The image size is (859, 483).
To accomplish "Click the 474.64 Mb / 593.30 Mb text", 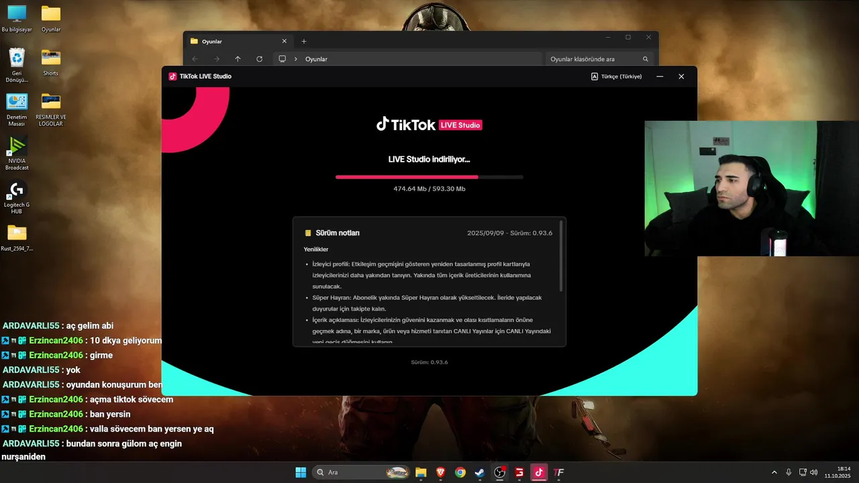I will click(x=429, y=189).
